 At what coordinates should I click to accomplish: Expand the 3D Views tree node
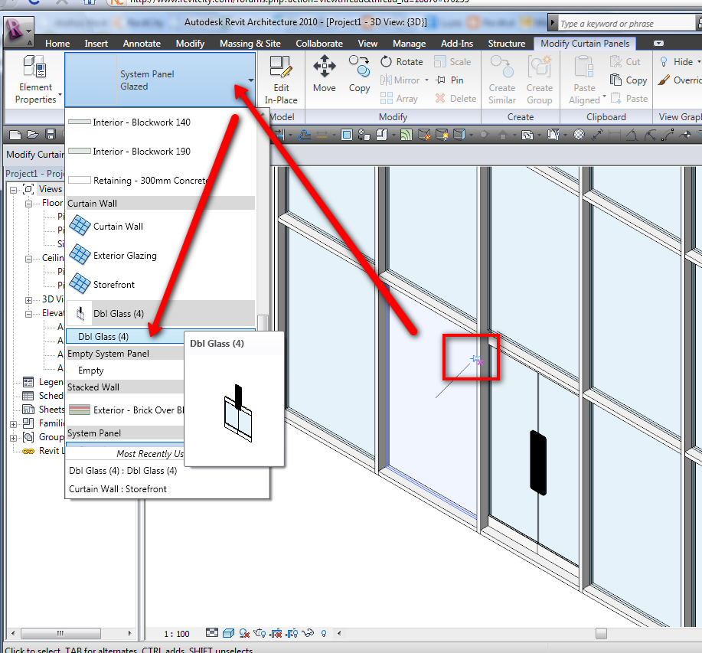[x=28, y=300]
